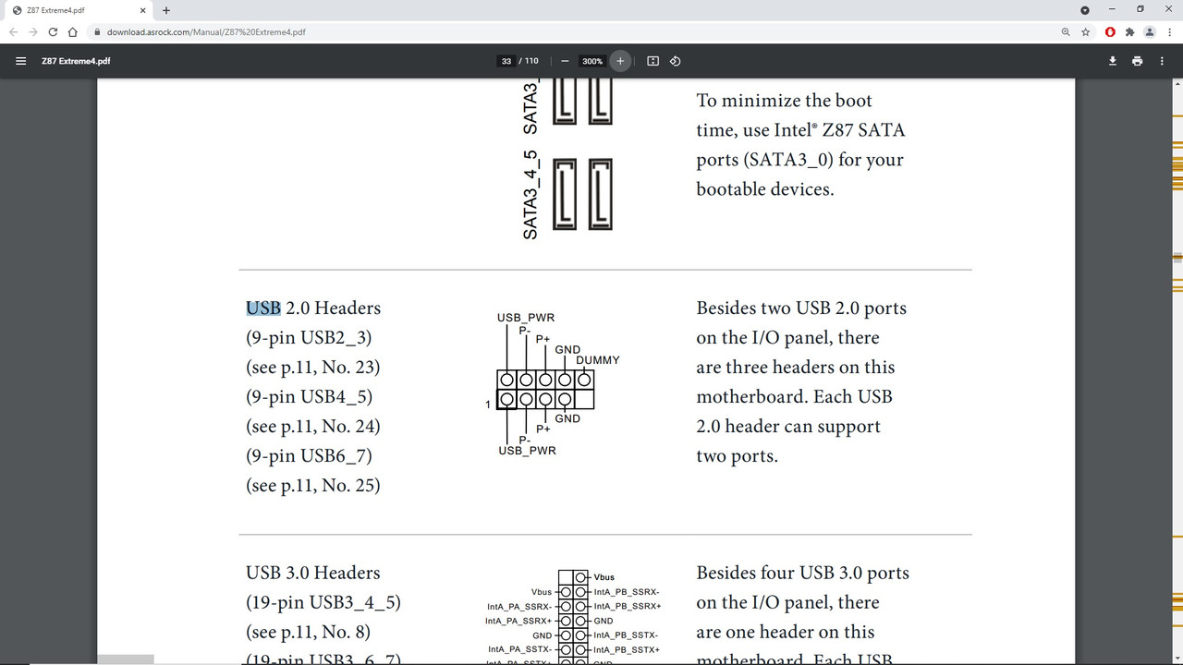Rotate the document counterclockwise
The width and height of the screenshot is (1183, 665).
675,61
